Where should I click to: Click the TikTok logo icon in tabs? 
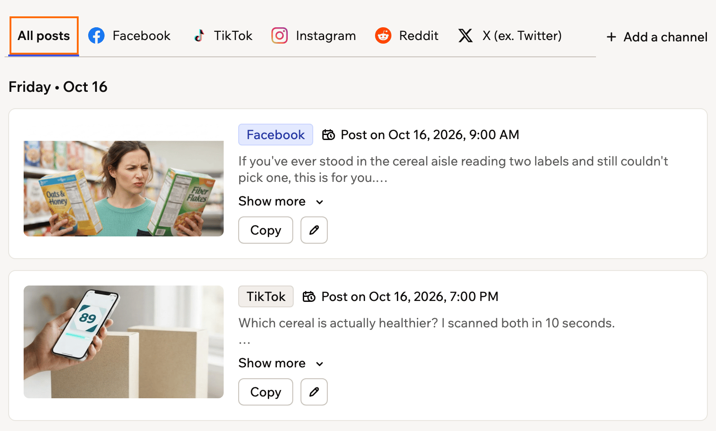click(199, 35)
